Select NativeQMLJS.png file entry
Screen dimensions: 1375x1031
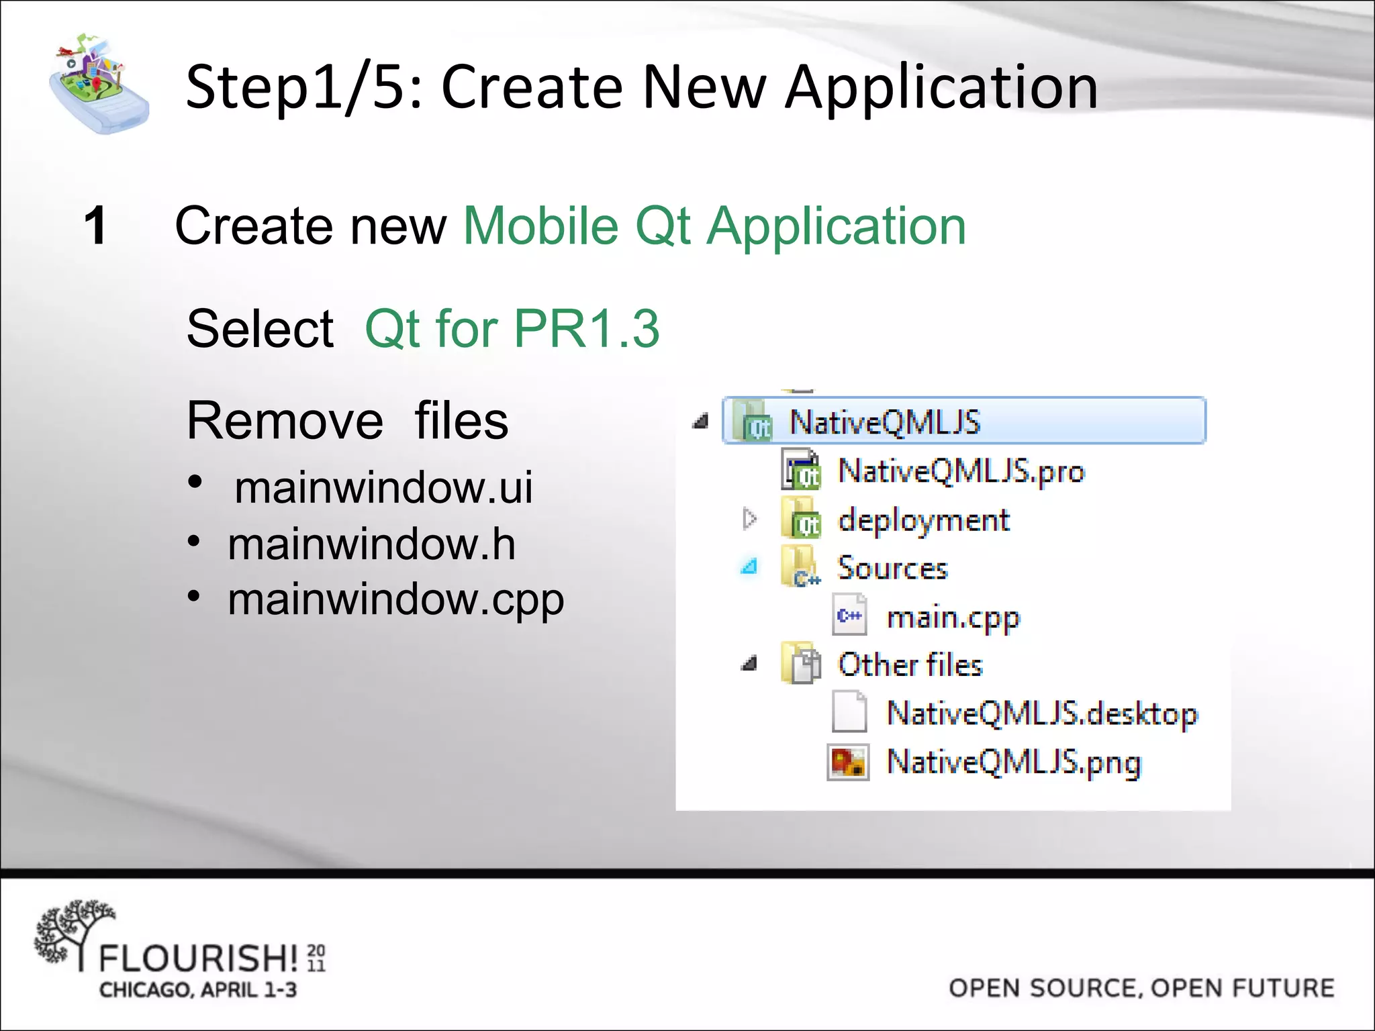(1013, 763)
